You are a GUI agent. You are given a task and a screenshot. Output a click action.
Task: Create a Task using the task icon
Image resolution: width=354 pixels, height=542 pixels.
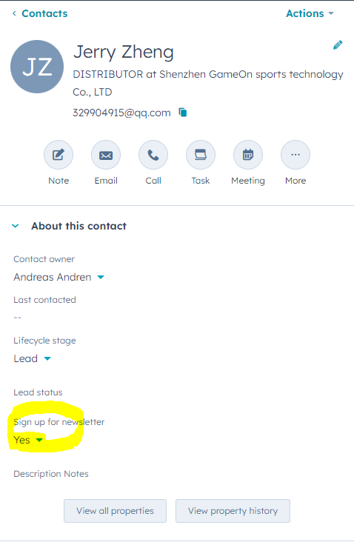pos(201,155)
